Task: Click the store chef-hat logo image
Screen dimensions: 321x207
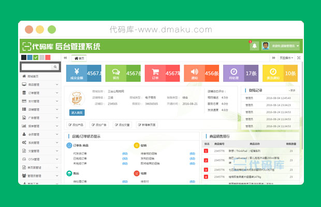Action: [x=77, y=99]
